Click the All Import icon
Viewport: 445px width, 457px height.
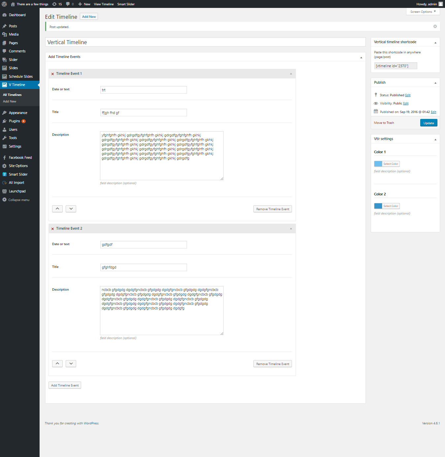tap(5, 183)
